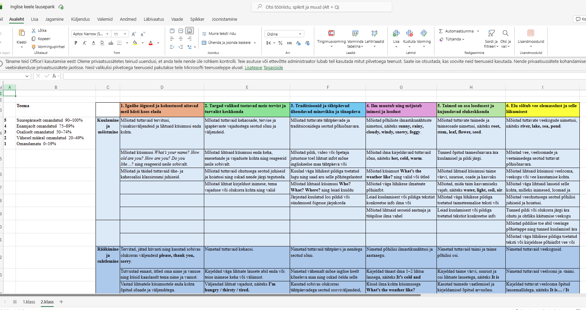The height and width of the screenshot is (310, 586).
Task: Click the search box Otsi tööriistu
Action: click(322, 7)
